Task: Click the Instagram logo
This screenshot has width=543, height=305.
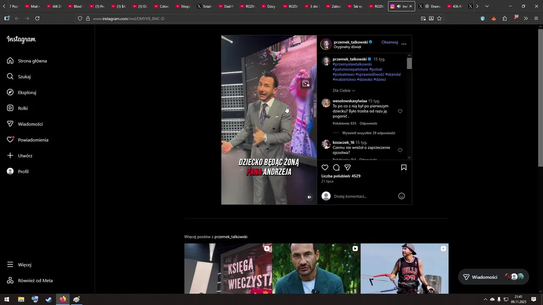Action: coord(21,39)
